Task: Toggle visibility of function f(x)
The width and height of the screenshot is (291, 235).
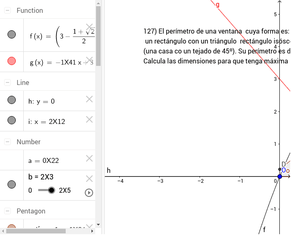Action: (12, 34)
